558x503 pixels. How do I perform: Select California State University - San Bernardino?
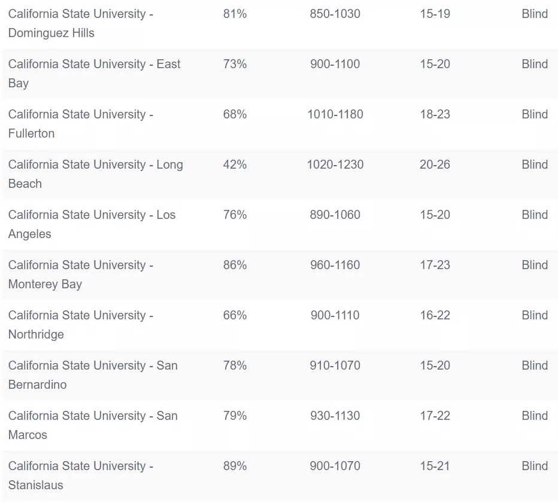coord(93,375)
